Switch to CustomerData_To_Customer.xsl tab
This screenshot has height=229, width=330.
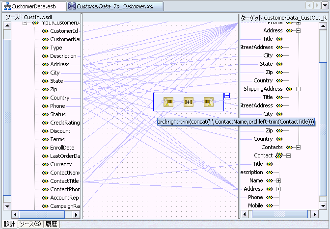[x=115, y=6]
